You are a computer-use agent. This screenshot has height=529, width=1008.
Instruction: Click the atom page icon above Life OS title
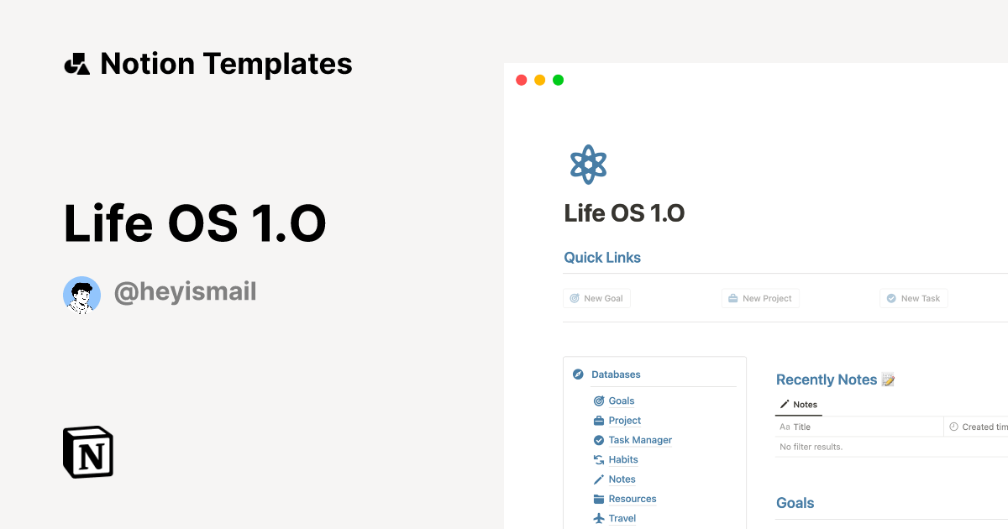tap(587, 163)
